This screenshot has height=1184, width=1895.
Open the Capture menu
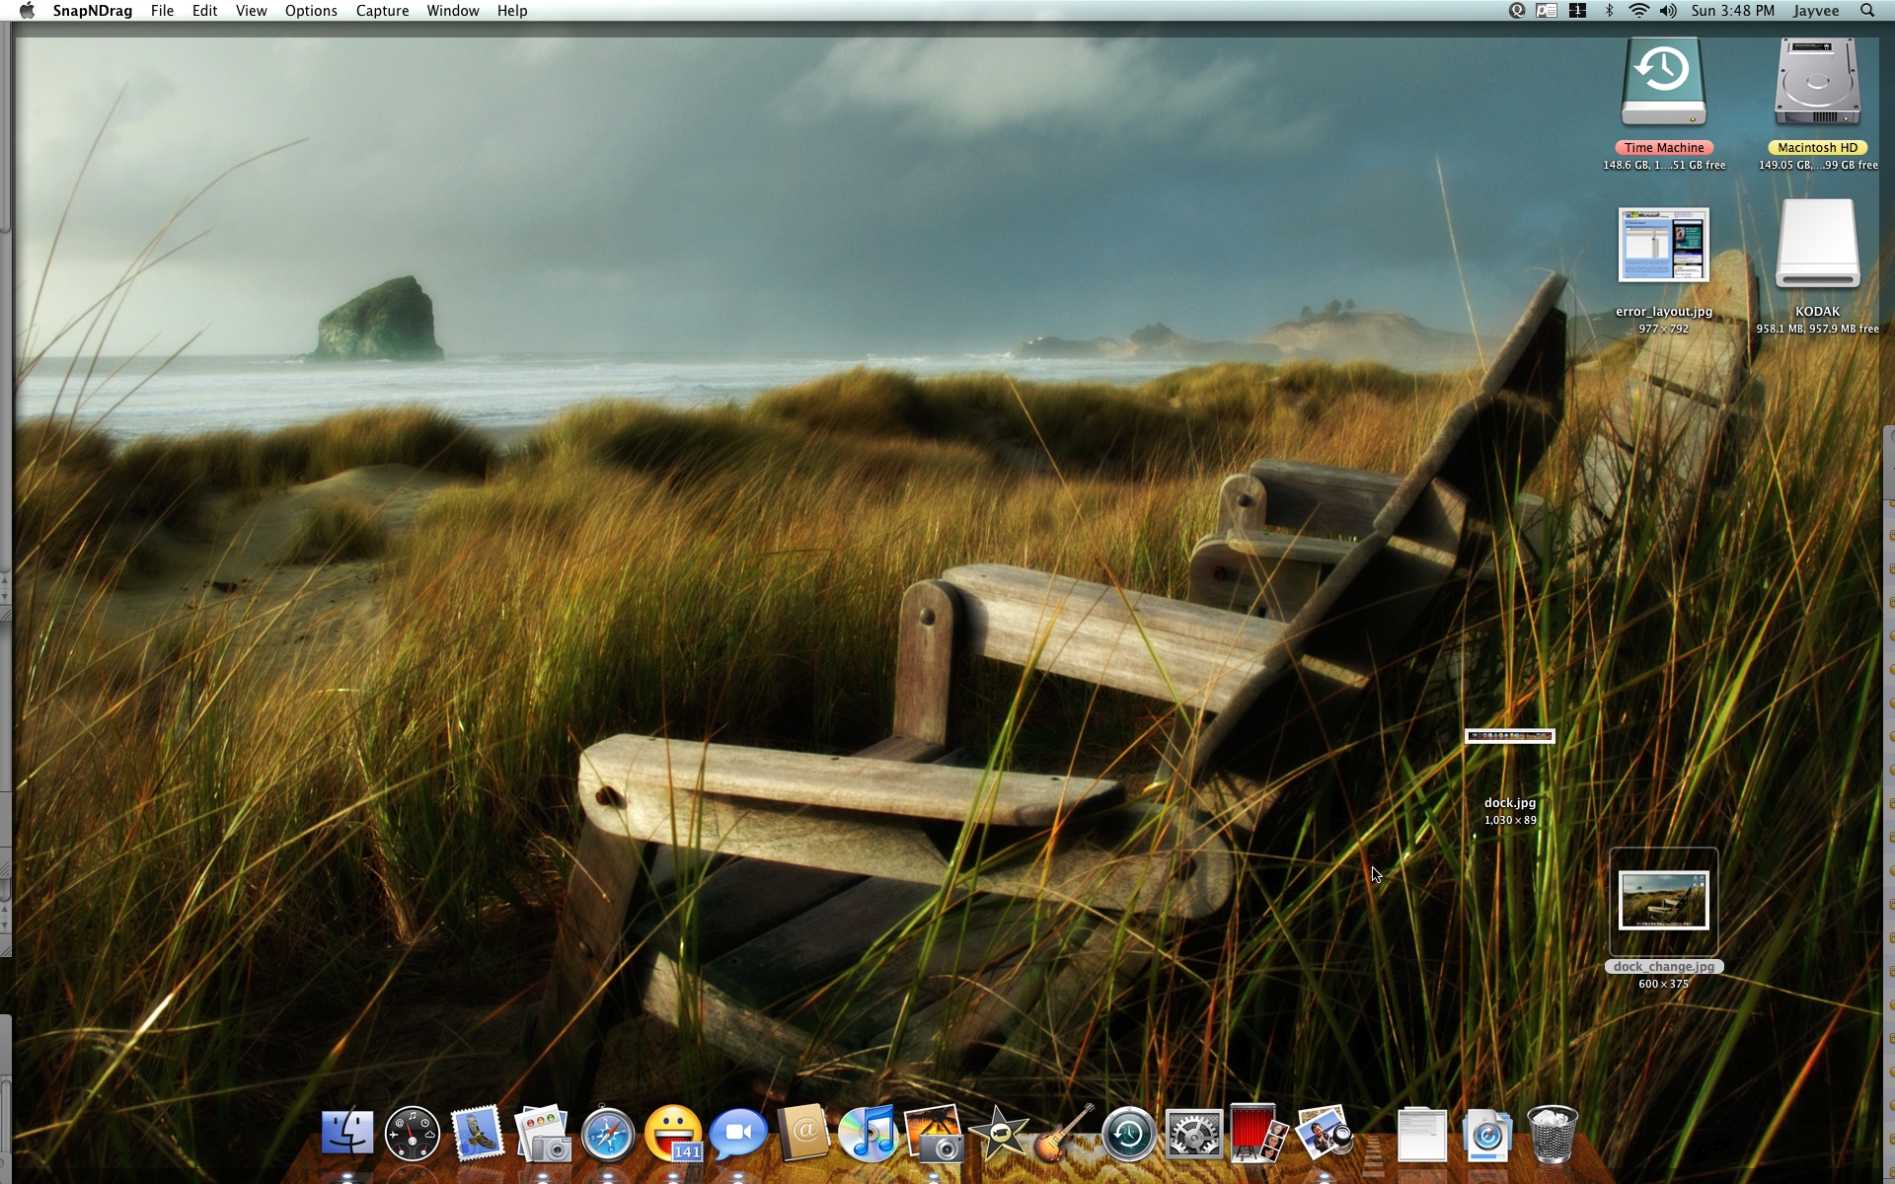click(x=382, y=11)
